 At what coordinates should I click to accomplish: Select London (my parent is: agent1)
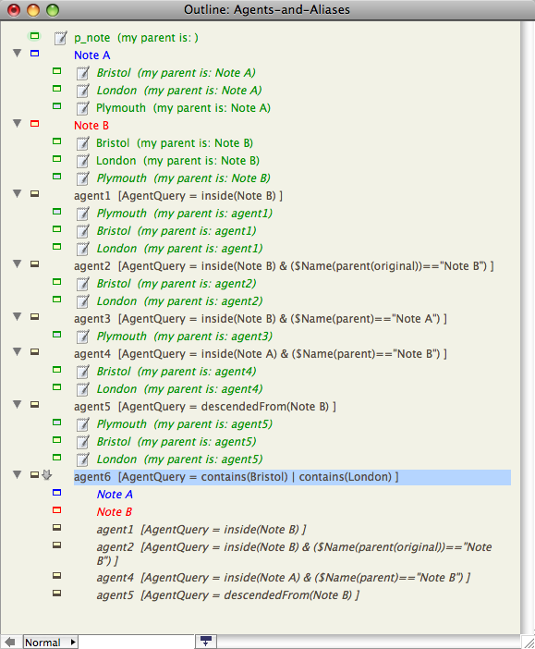179,249
